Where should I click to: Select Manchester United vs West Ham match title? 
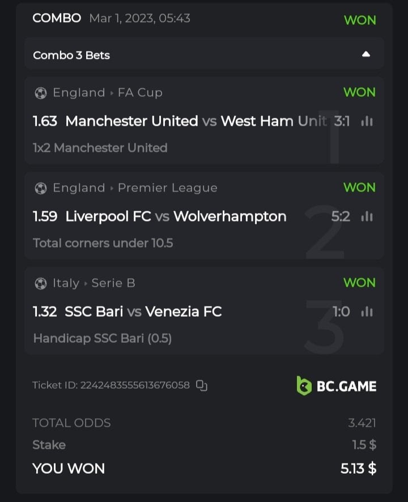tap(196, 121)
